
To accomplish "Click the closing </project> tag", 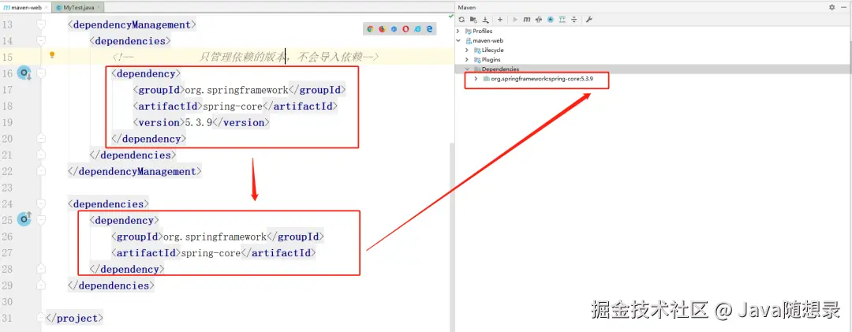I will (74, 319).
